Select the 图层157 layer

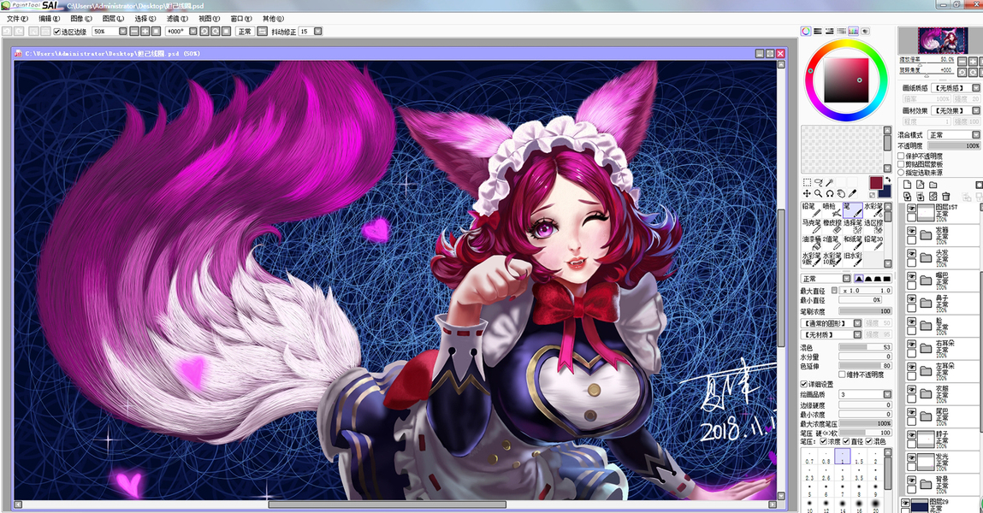coord(942,213)
